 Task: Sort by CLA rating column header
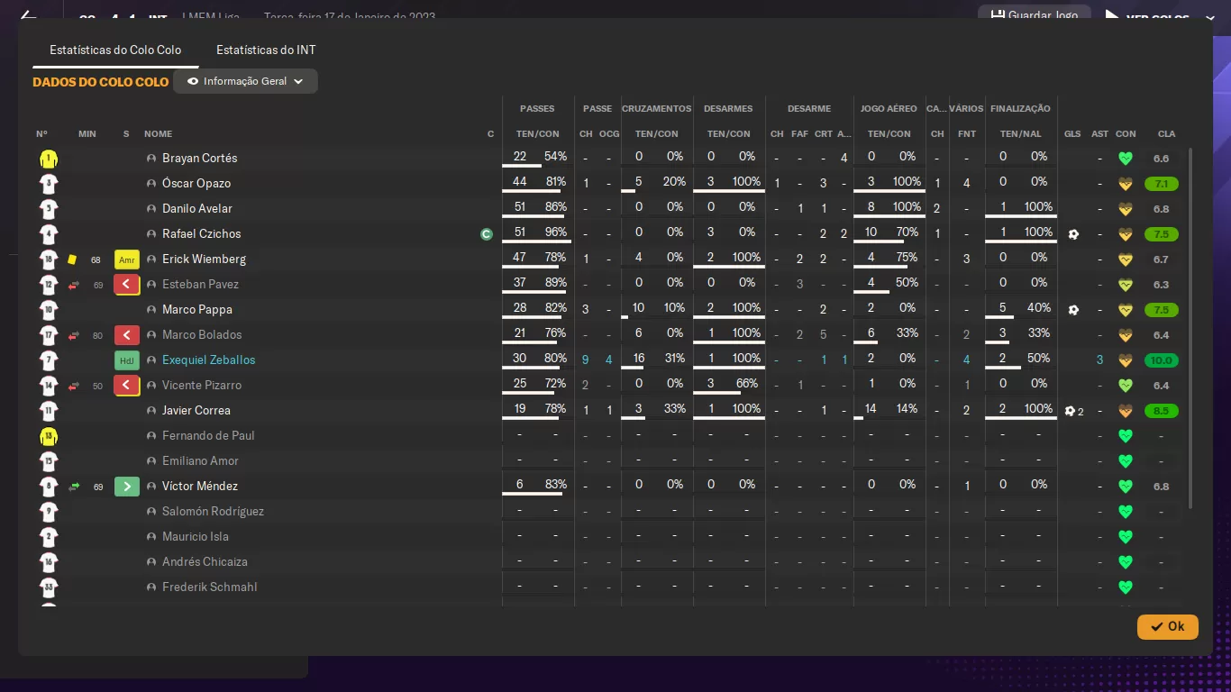(1166, 134)
